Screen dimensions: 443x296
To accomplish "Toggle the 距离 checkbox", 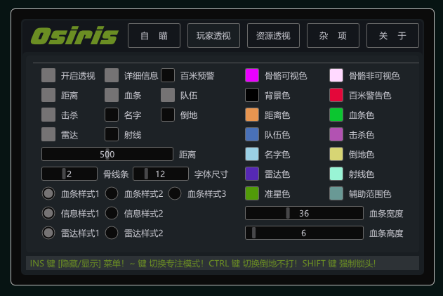I will point(48,95).
